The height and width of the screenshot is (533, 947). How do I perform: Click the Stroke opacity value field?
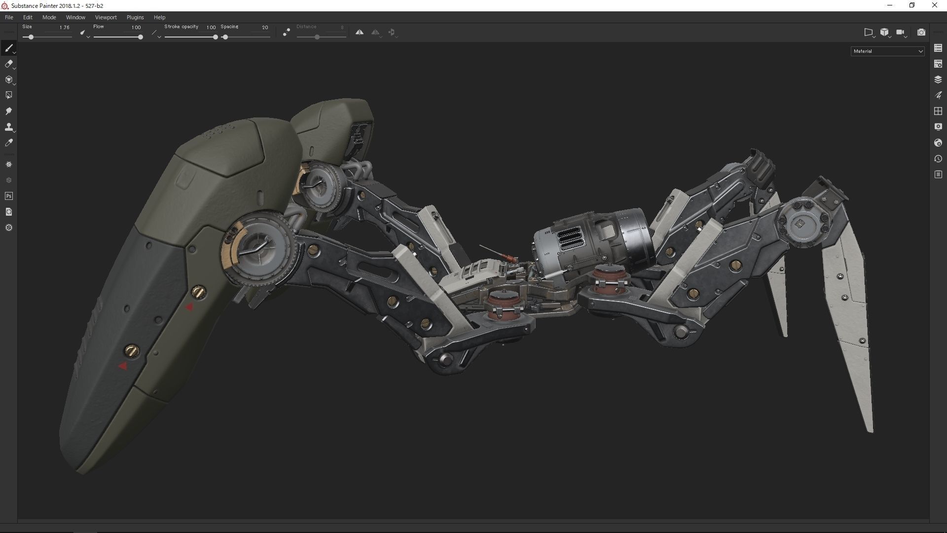pos(211,28)
